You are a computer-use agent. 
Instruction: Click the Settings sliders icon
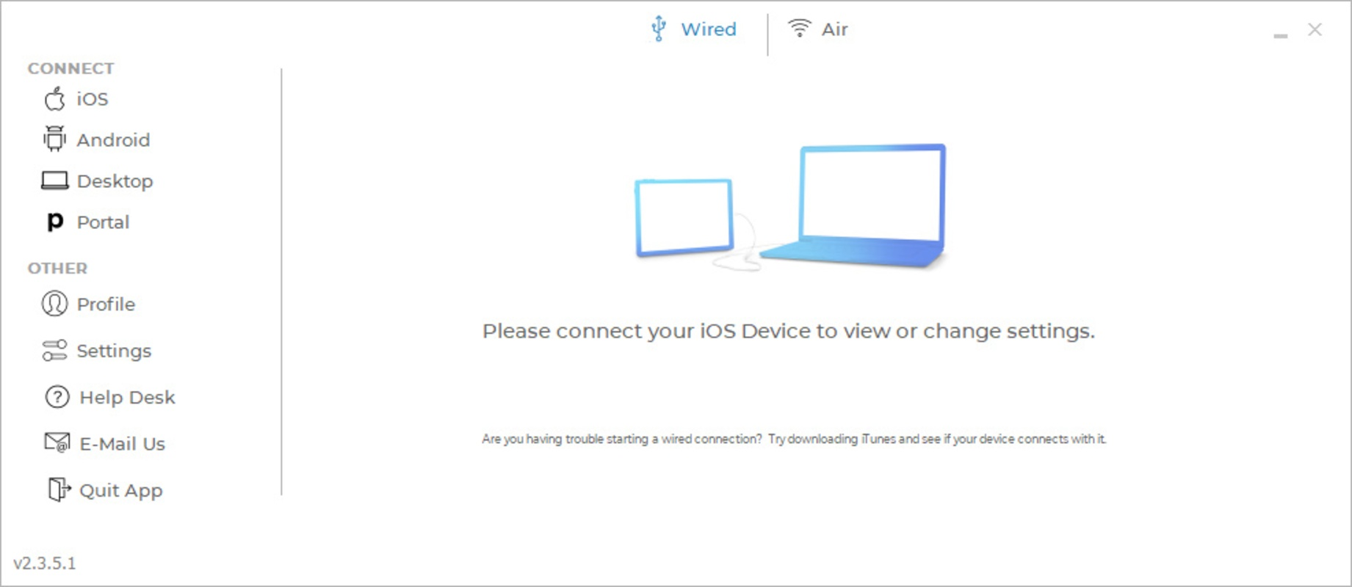(54, 351)
